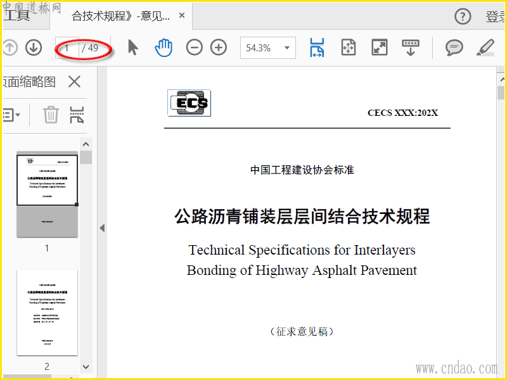Select the page 1 thumbnail
The height and width of the screenshot is (380, 507).
click(x=47, y=194)
